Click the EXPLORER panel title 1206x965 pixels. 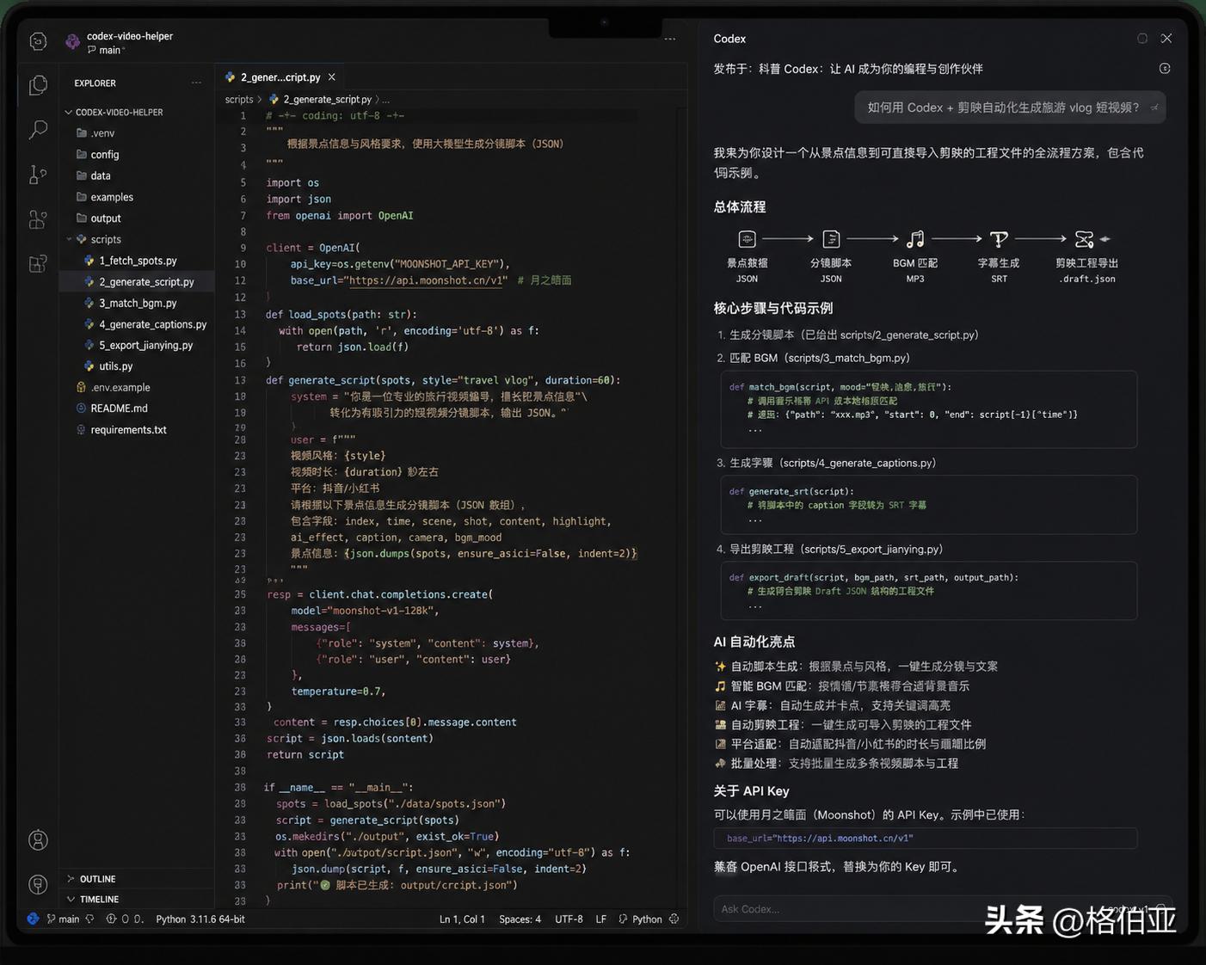click(95, 83)
